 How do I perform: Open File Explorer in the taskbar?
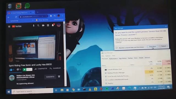point(62,90)
